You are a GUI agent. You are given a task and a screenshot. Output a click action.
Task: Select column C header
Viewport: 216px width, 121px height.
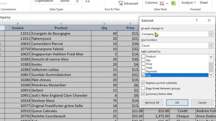[x=61, y=24]
